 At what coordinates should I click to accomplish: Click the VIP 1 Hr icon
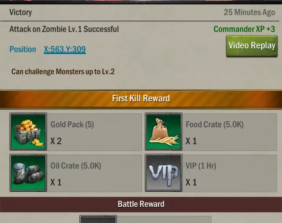(163, 173)
